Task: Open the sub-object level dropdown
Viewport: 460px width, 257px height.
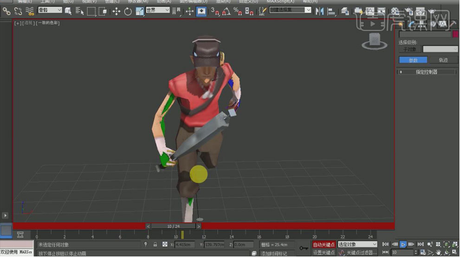Action: [440, 49]
